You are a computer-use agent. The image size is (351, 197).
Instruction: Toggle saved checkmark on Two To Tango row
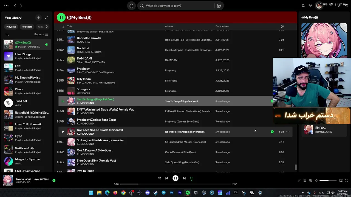pos(272,101)
